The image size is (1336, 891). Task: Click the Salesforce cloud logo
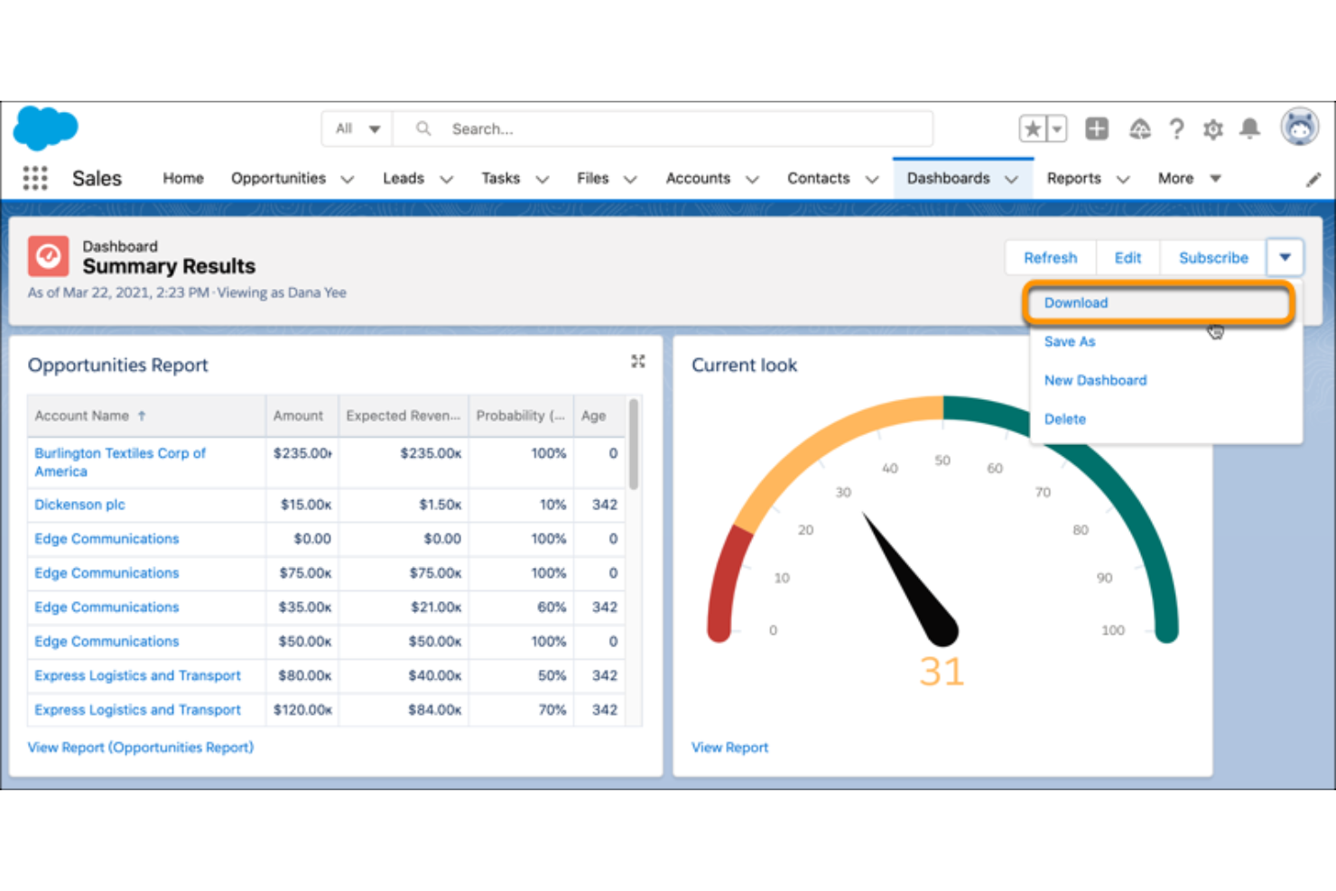click(x=45, y=127)
